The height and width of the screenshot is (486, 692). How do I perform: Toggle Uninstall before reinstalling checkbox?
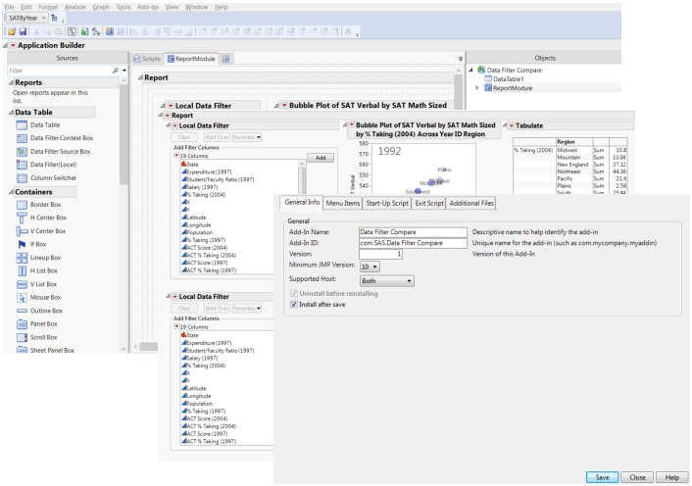pyautogui.click(x=295, y=293)
